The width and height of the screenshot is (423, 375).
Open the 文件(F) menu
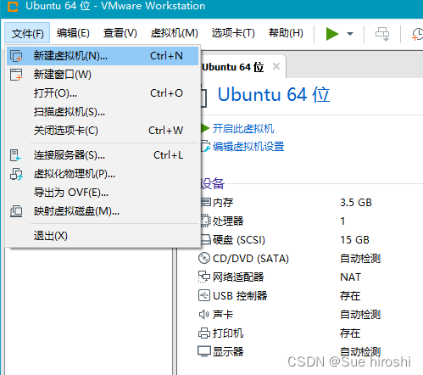27,33
